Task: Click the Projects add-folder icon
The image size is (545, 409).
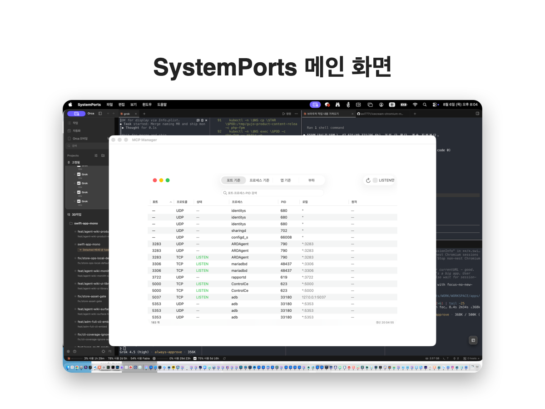Action: point(103,155)
